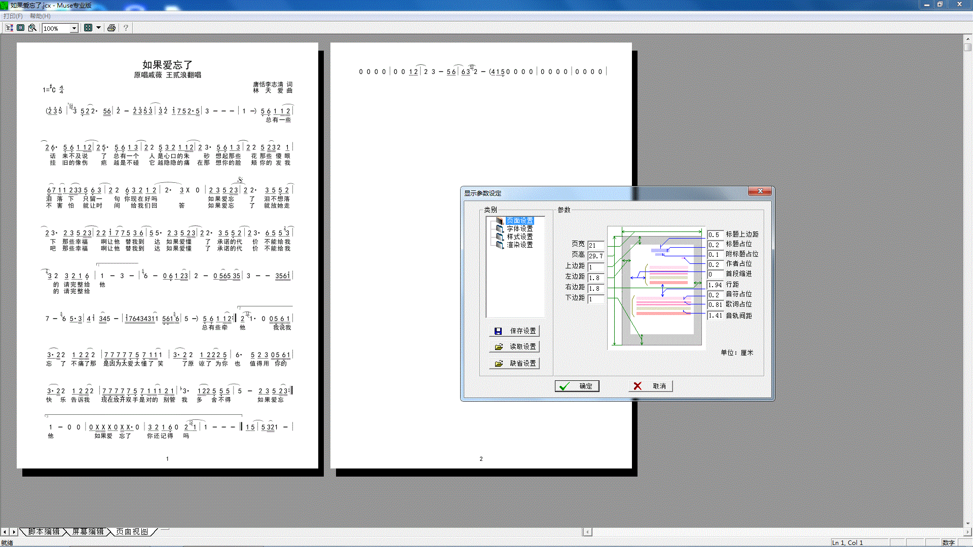
Task: Click the 标题占位 value field
Action: click(x=715, y=245)
